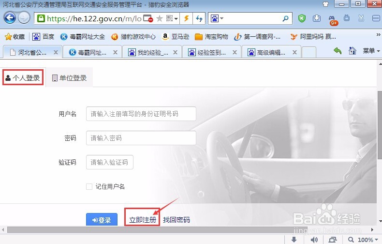Click the search box next to Baidu icon
The image size is (382, 244).
click(252, 18)
